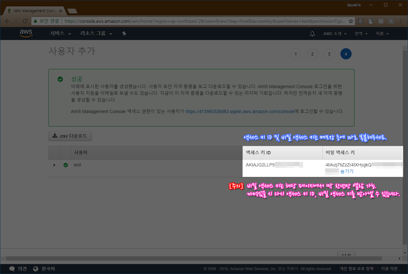Open the 의견 feedback button
This screenshot has width=408, height=274.
point(22,269)
